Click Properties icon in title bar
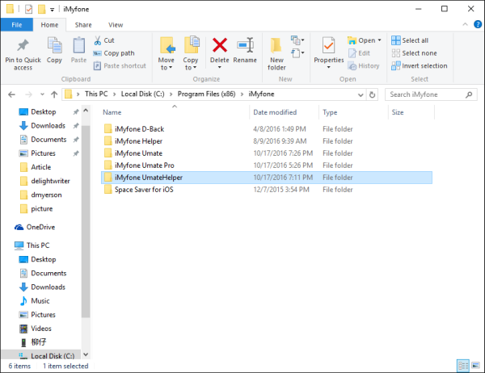The image size is (485, 373). click(28, 9)
